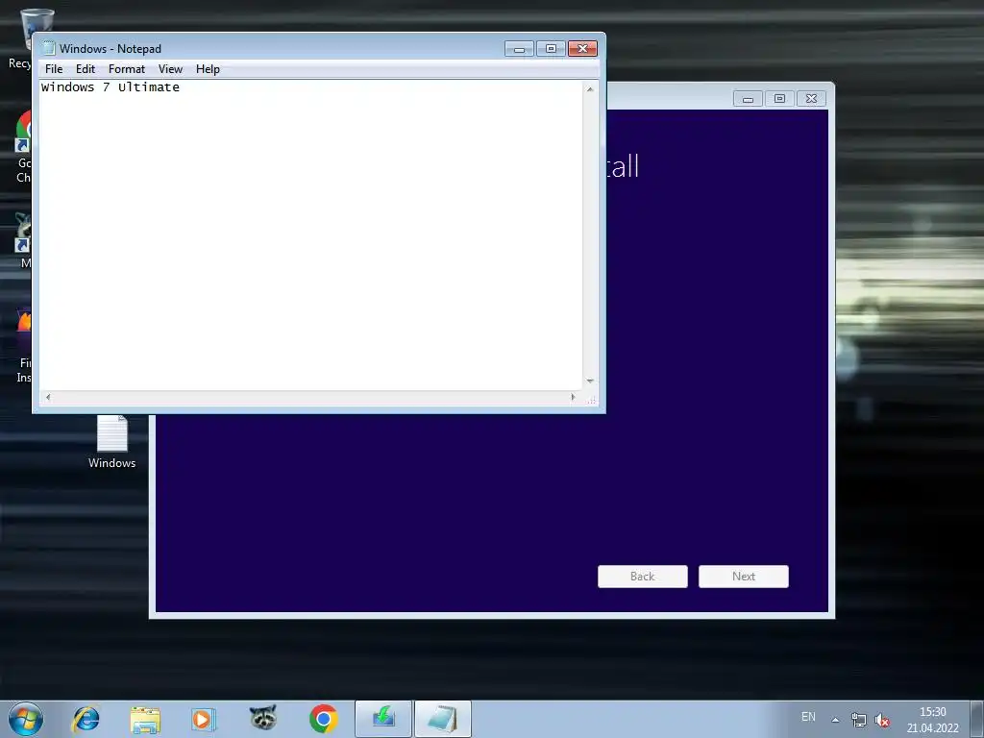Viewport: 984px width, 738px height.
Task: Open the Help menu in Notepad
Action: click(208, 69)
